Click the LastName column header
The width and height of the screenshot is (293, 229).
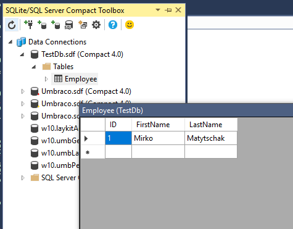pyautogui.click(x=211, y=125)
